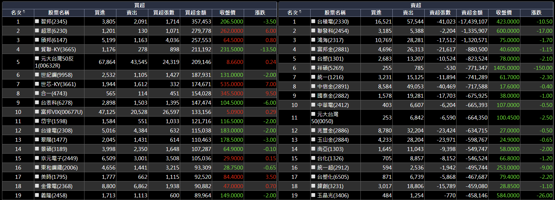Open stock 景碩(3189)

(x=54, y=149)
